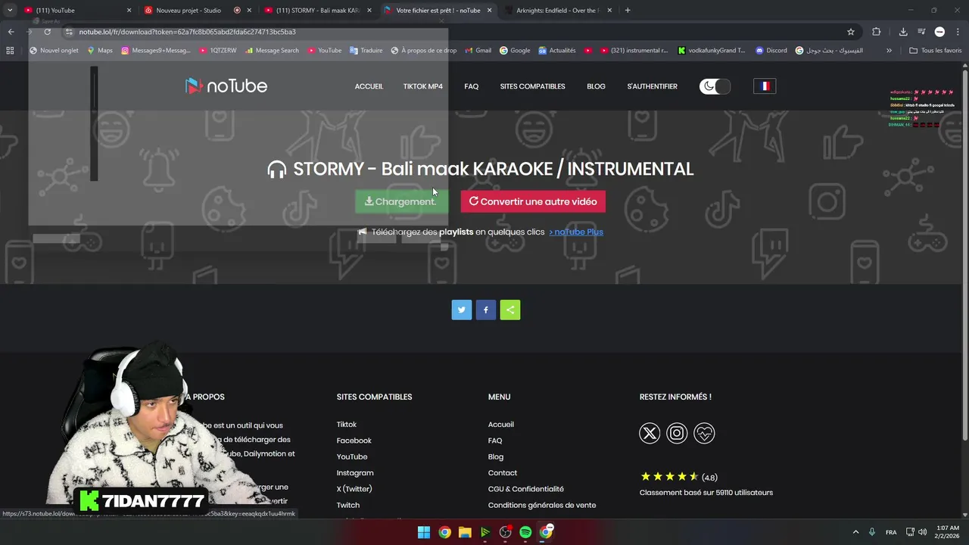Open Chrome tab search dropdown arrow
Viewport: 969px width, 545px height.
tap(10, 11)
